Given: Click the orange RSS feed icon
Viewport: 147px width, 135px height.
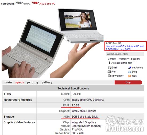Looking at the screenshot, I should tap(129, 76).
